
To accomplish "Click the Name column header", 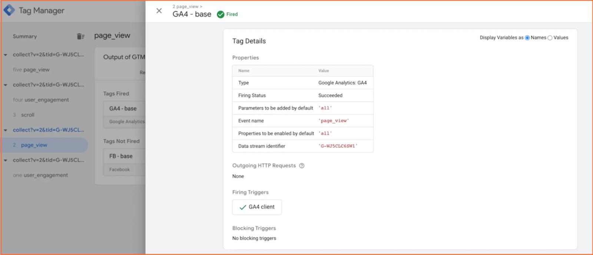I will 244,70.
